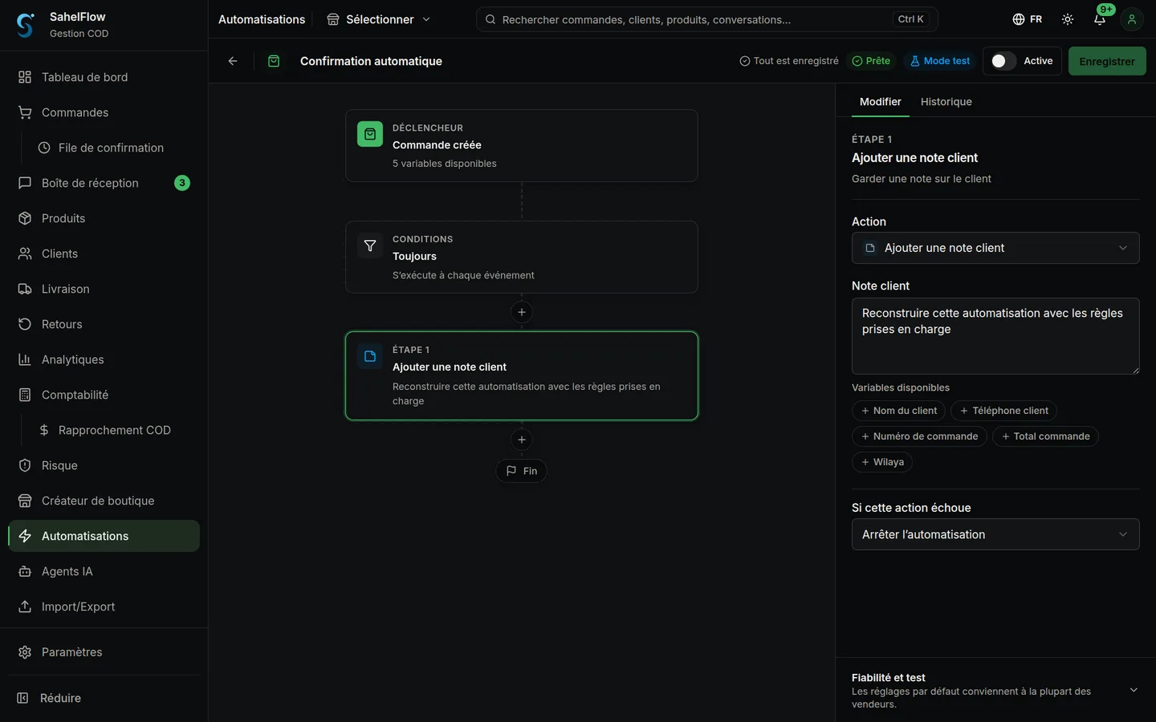
Task: Click into the Note client text area
Action: coord(995,336)
